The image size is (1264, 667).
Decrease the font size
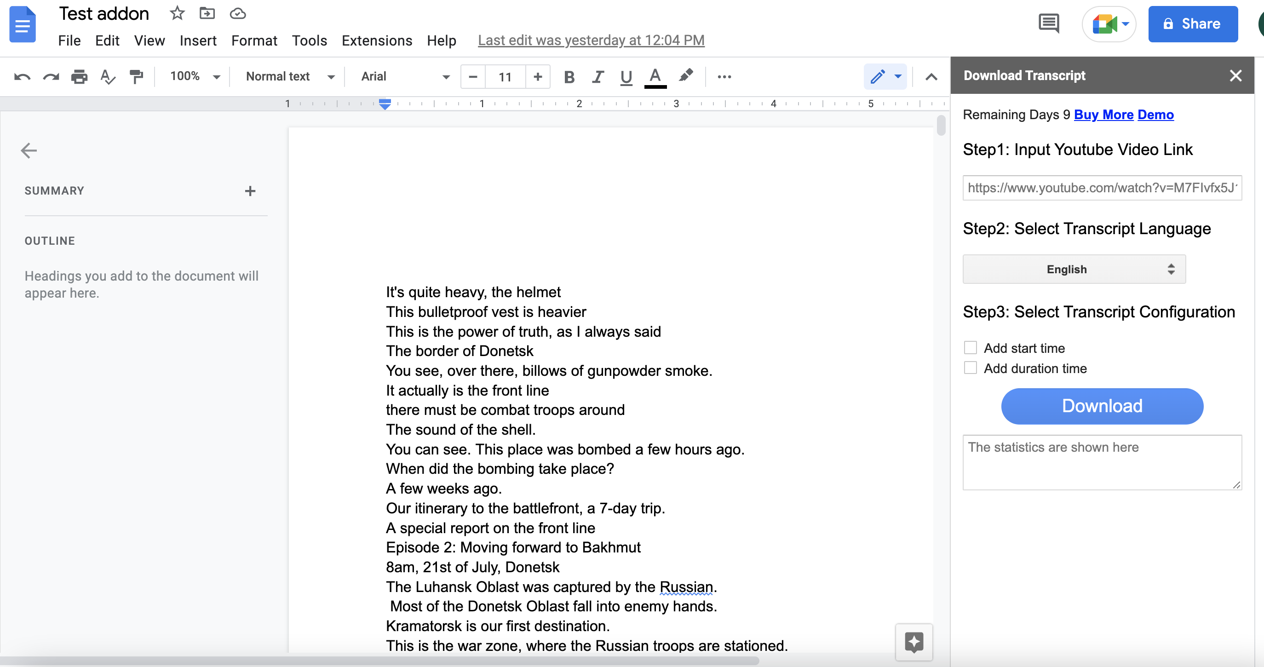coord(473,76)
